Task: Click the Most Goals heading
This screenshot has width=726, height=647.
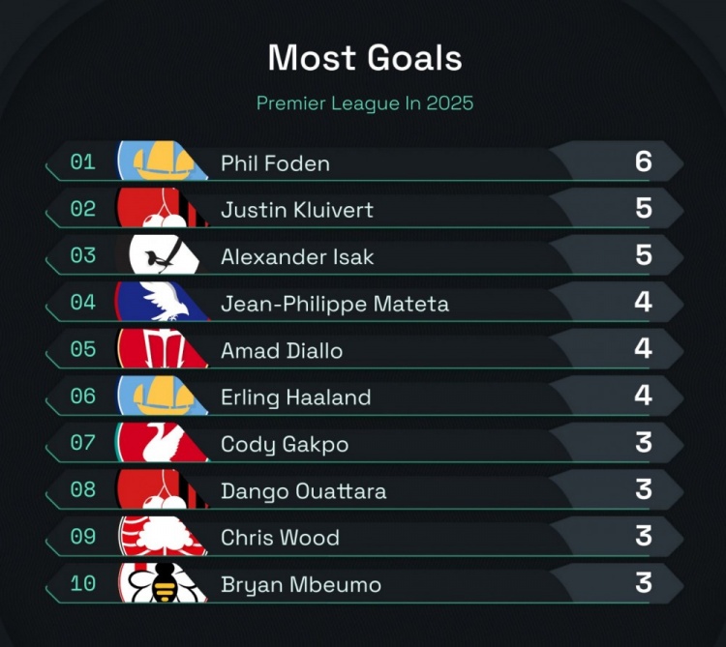Action: [x=364, y=58]
